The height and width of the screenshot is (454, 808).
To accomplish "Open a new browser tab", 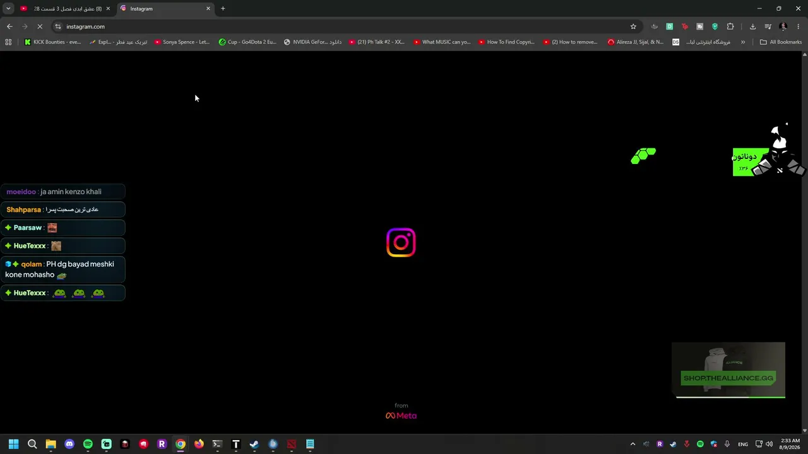I will 223,9.
